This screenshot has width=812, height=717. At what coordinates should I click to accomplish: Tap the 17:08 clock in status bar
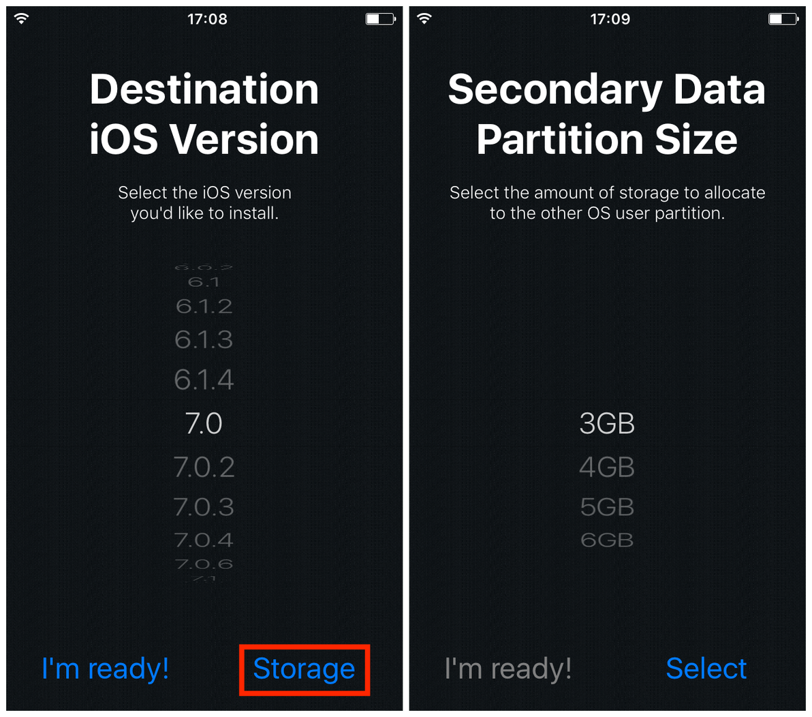coord(207,19)
